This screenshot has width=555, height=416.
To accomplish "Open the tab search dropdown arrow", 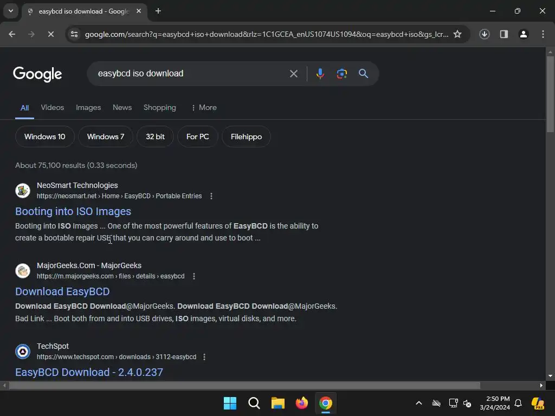I will pos(11,11).
